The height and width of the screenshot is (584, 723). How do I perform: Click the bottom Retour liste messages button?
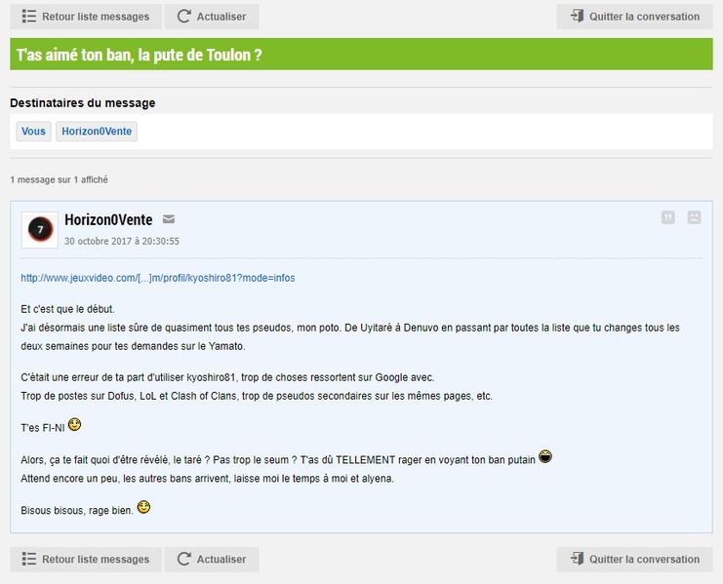coord(85,560)
